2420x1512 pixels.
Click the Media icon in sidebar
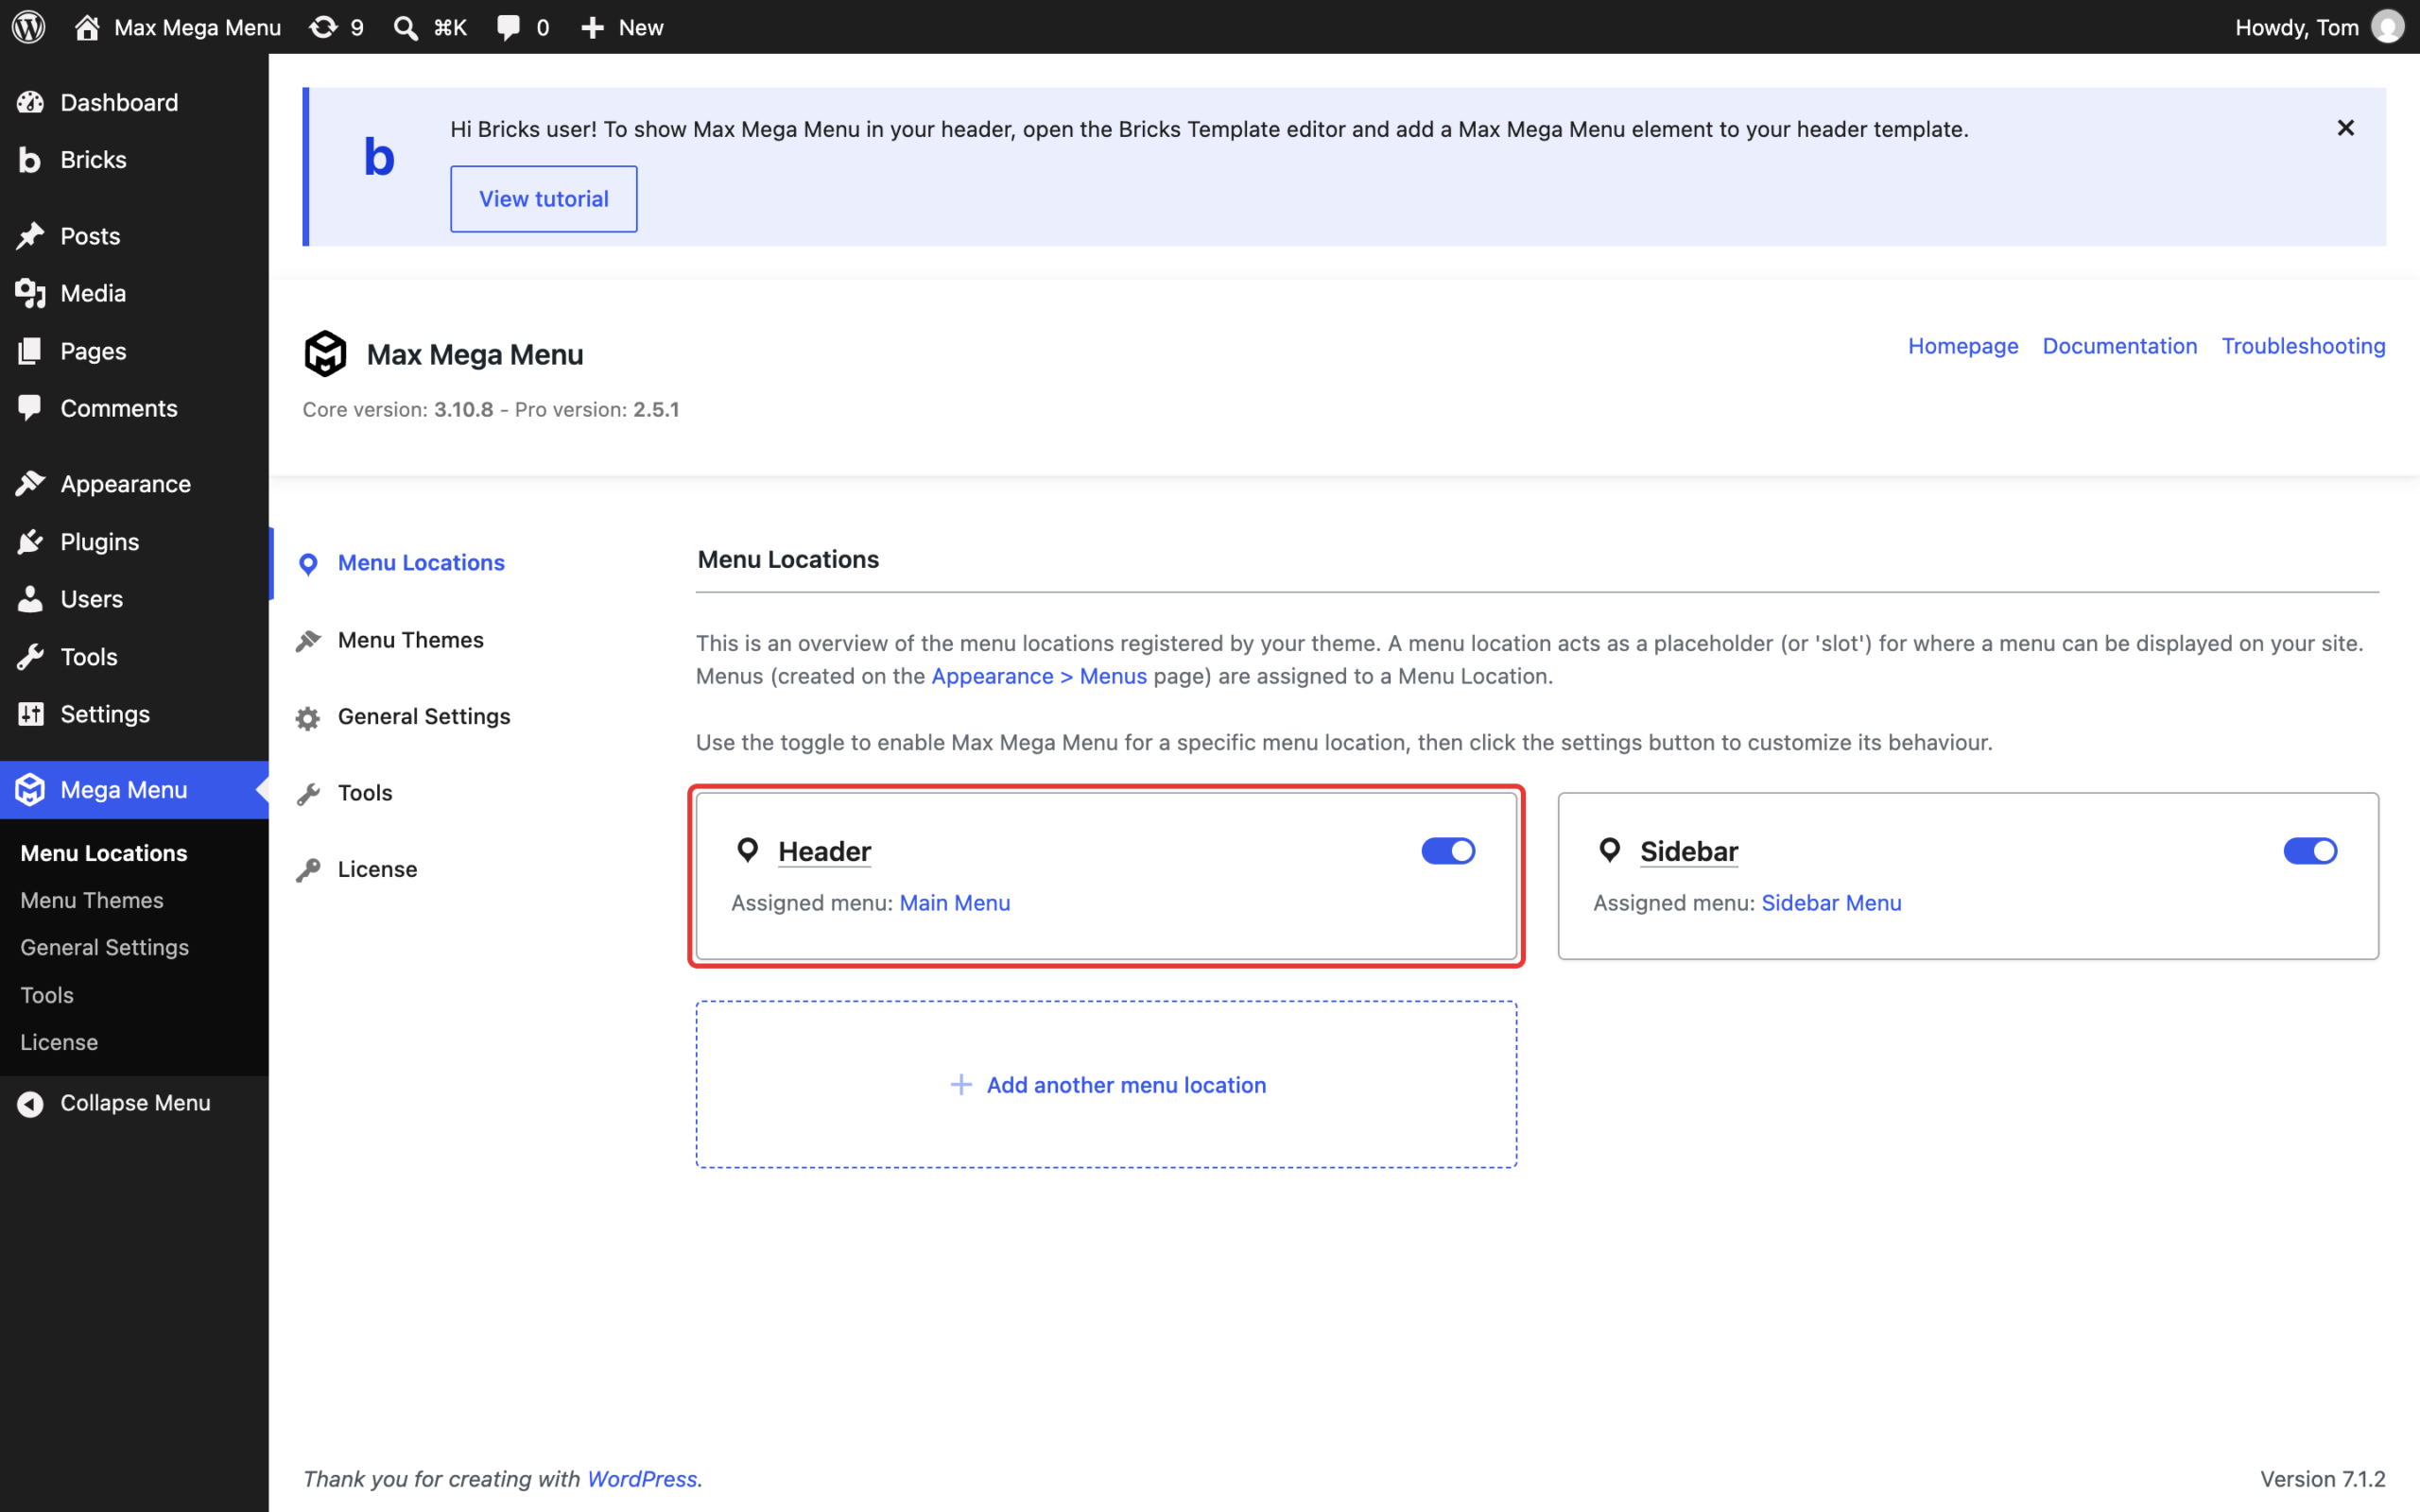pos(30,293)
